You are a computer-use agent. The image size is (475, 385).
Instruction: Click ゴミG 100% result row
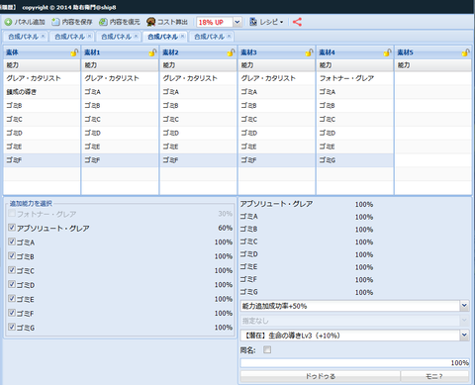[307, 292]
